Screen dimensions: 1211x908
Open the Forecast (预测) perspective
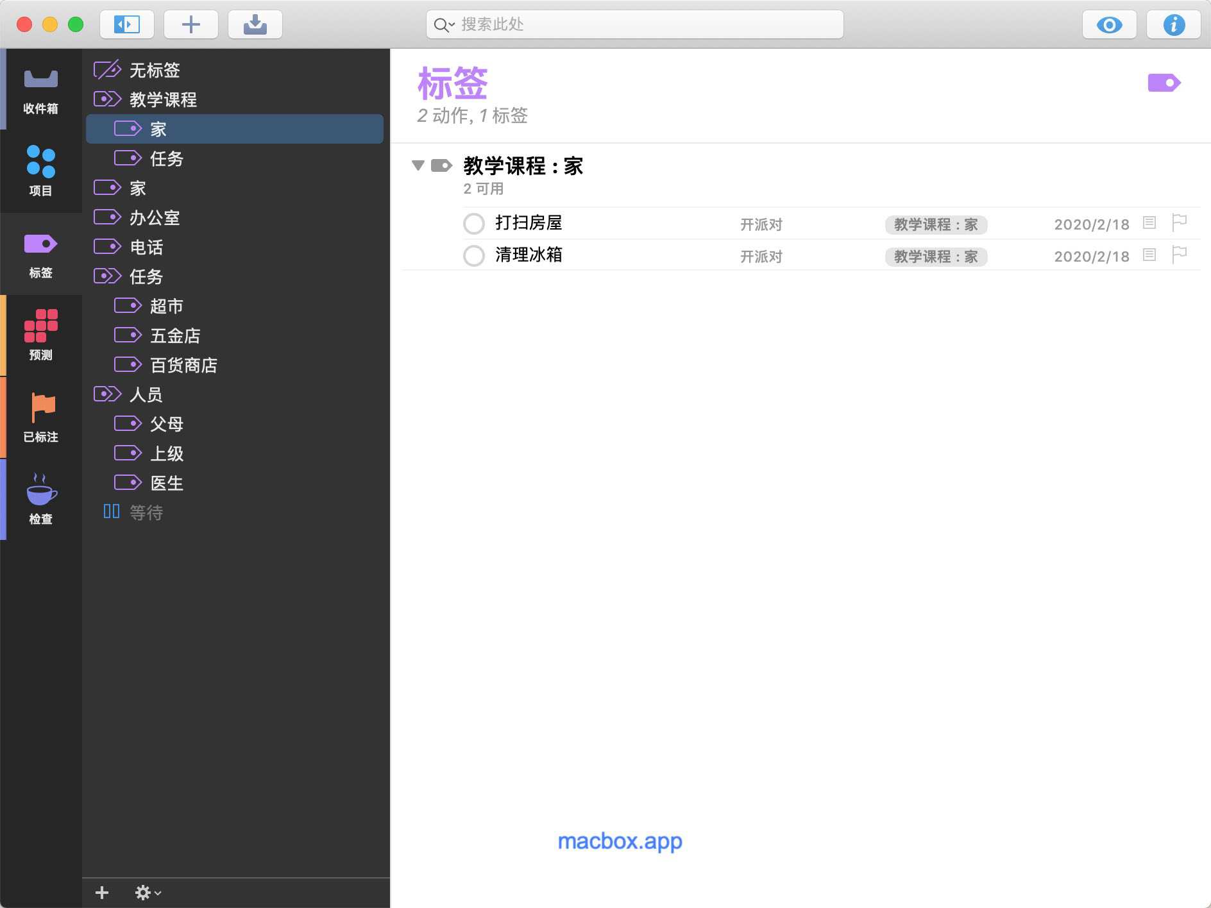[x=40, y=335]
